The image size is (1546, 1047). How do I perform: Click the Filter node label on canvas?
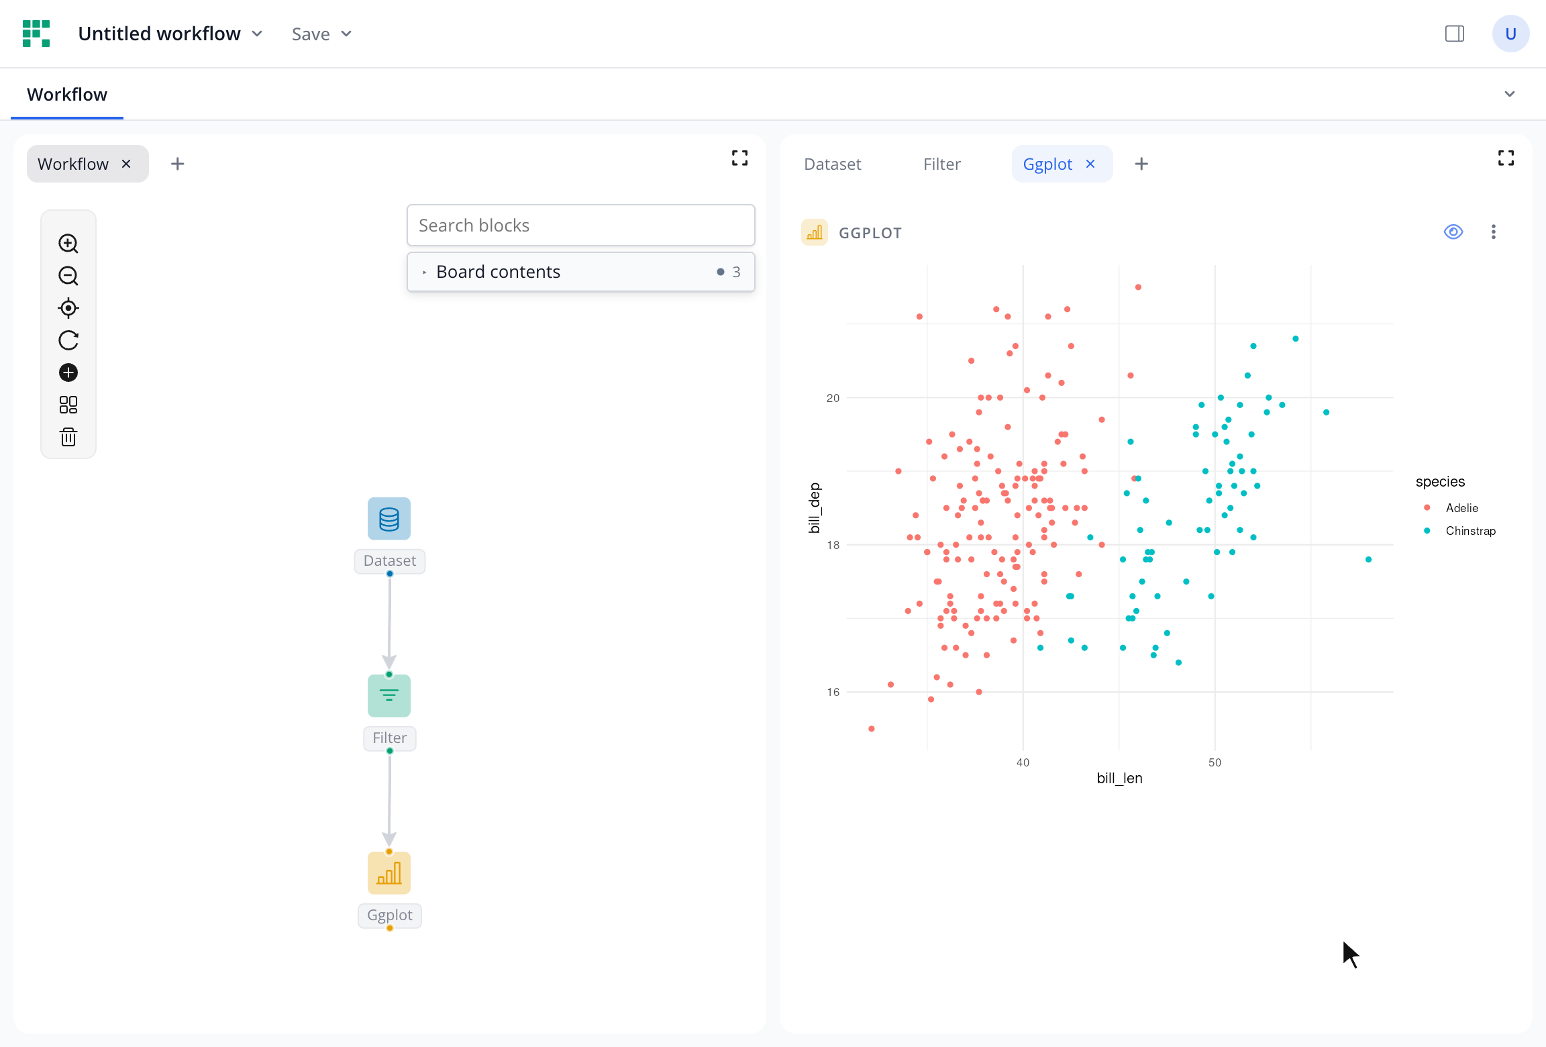pos(390,738)
